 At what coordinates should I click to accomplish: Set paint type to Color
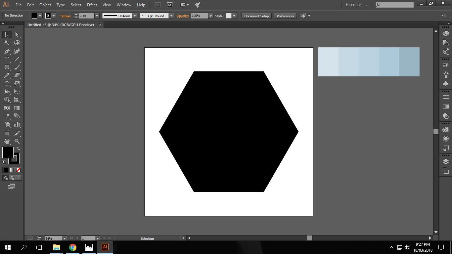pos(6,170)
